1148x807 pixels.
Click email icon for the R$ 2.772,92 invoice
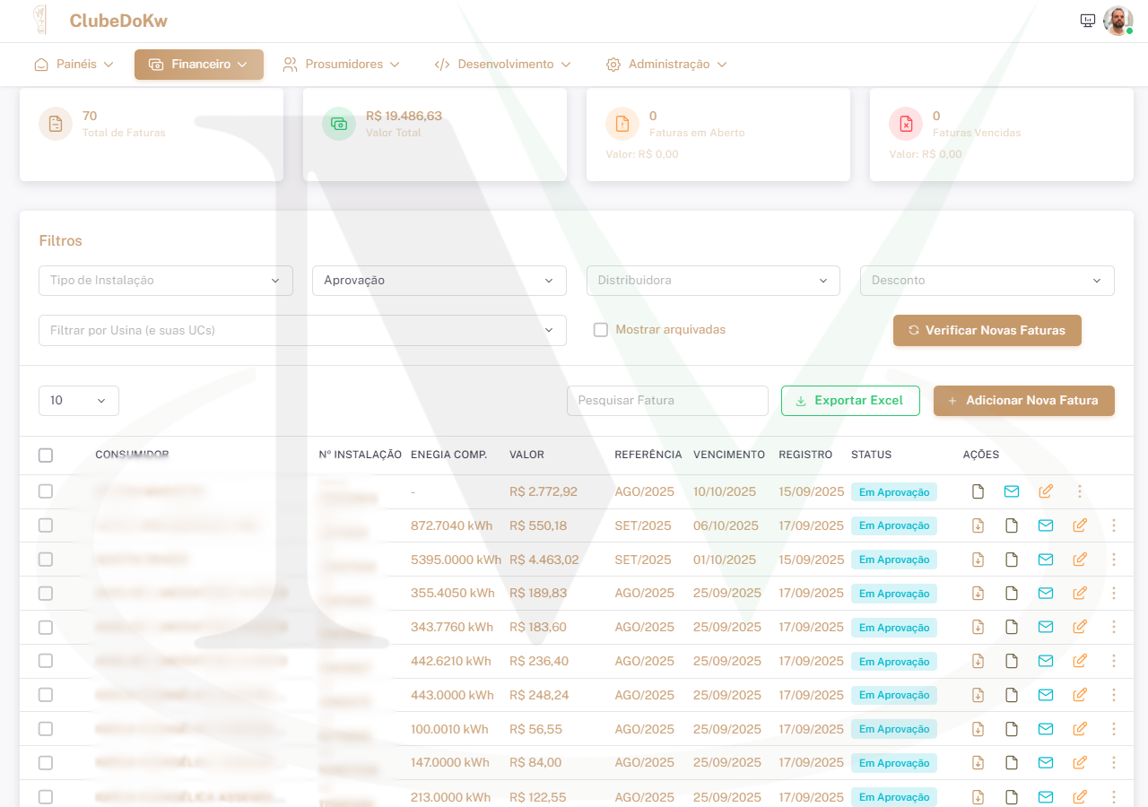click(x=1012, y=491)
